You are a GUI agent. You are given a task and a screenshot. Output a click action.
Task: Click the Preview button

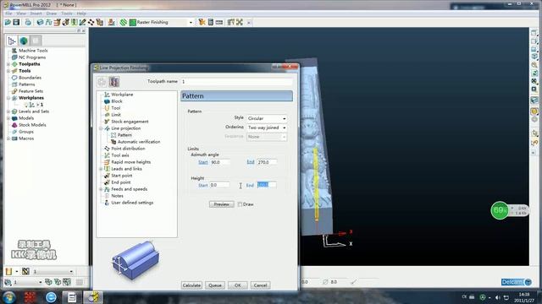tap(222, 204)
